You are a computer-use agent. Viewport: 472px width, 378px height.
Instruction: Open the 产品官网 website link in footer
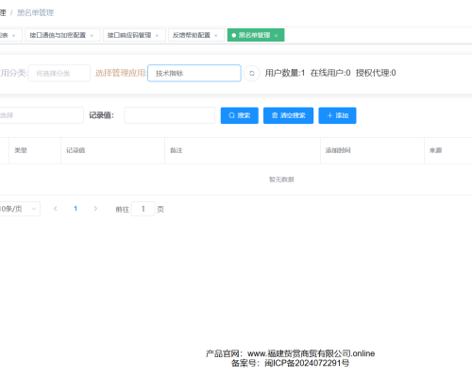tap(311, 353)
